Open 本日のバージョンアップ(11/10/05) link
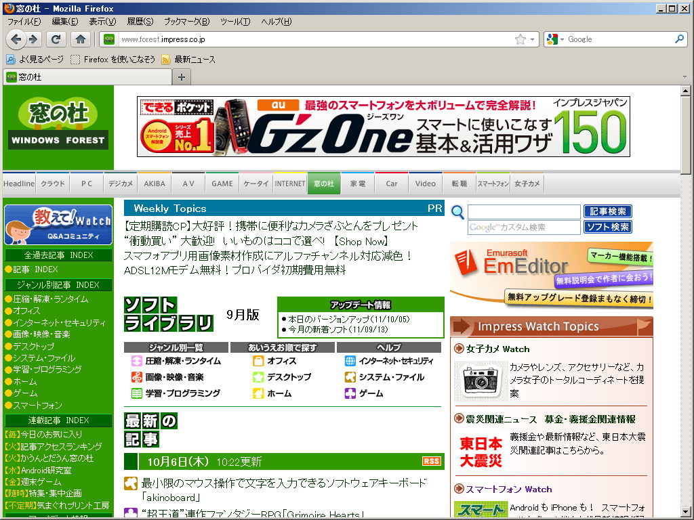 click(x=349, y=319)
